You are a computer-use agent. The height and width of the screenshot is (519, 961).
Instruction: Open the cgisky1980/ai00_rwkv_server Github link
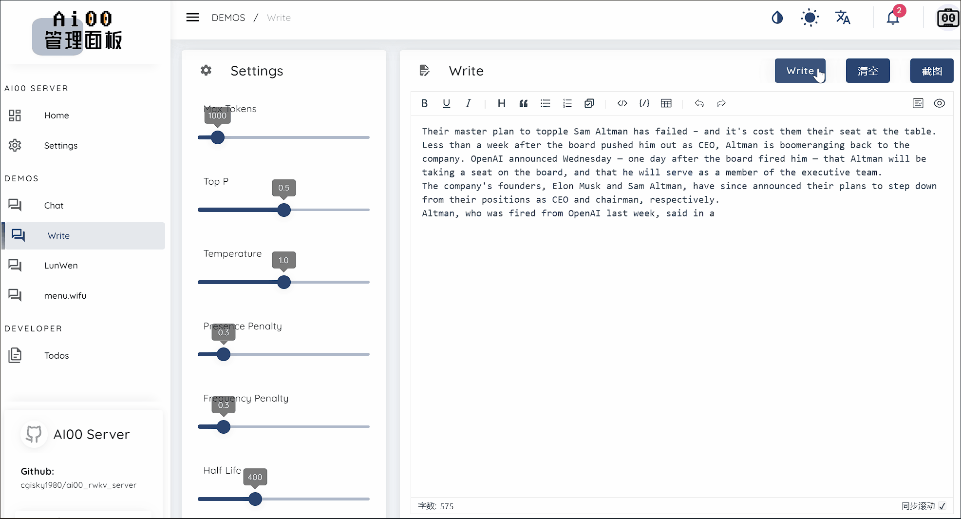(78, 485)
